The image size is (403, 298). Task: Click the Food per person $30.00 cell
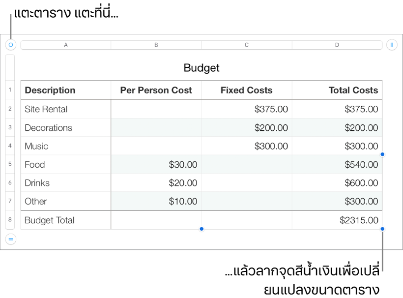[156, 164]
